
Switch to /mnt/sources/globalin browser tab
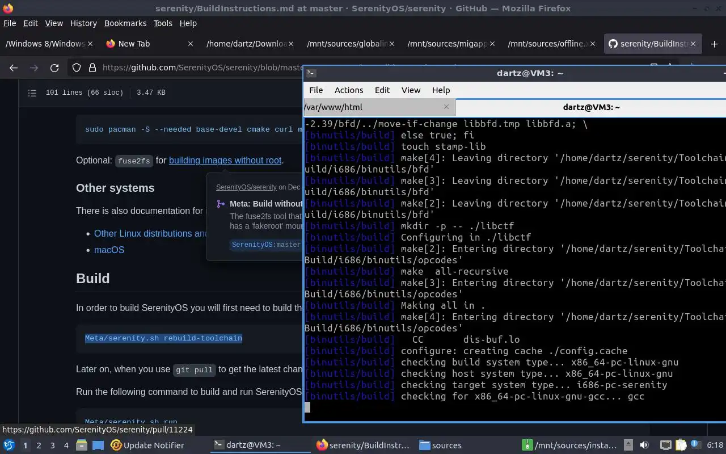[351, 44]
